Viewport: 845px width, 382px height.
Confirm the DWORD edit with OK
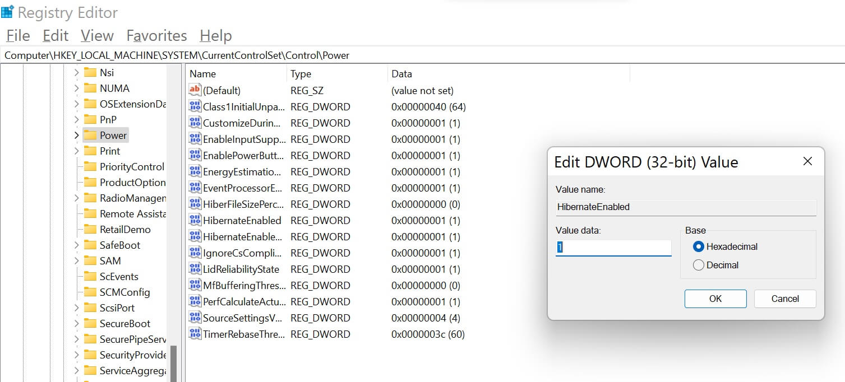tap(715, 299)
